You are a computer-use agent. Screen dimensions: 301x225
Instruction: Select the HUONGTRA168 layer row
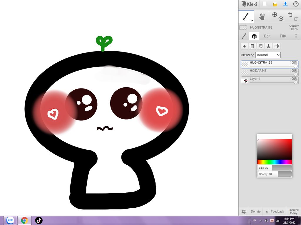pyautogui.click(x=270, y=64)
